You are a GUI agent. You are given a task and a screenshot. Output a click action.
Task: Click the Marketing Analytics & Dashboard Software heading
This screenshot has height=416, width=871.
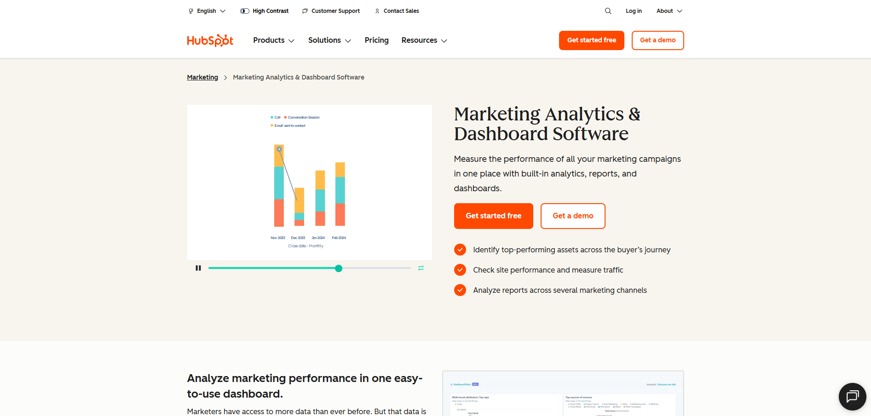pyautogui.click(x=547, y=124)
